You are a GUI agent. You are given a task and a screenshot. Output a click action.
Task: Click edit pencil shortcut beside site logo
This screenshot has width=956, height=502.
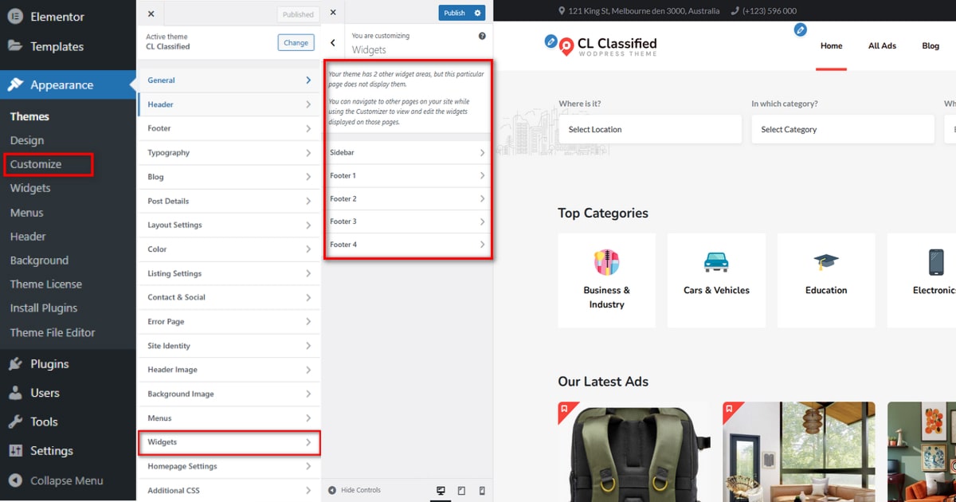pos(550,41)
